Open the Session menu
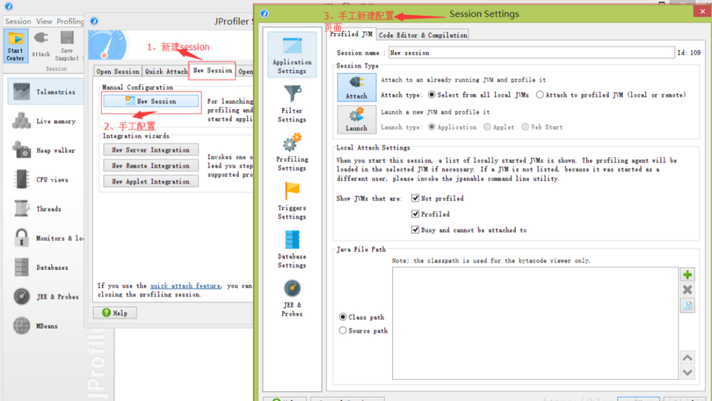The image size is (712, 401). [18, 21]
